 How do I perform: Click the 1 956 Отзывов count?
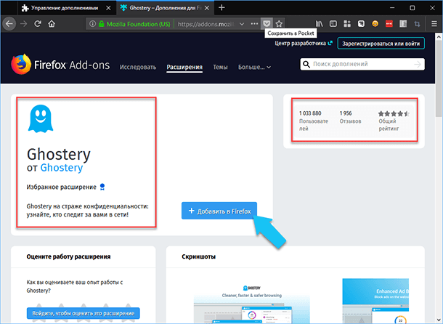[350, 117]
